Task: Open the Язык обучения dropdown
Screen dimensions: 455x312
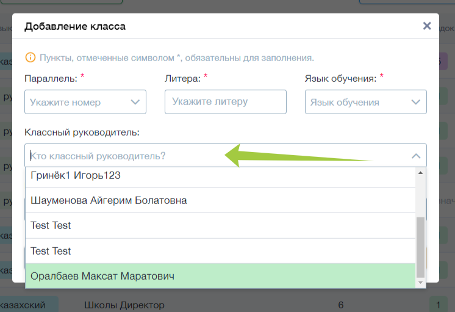Action: click(x=365, y=102)
